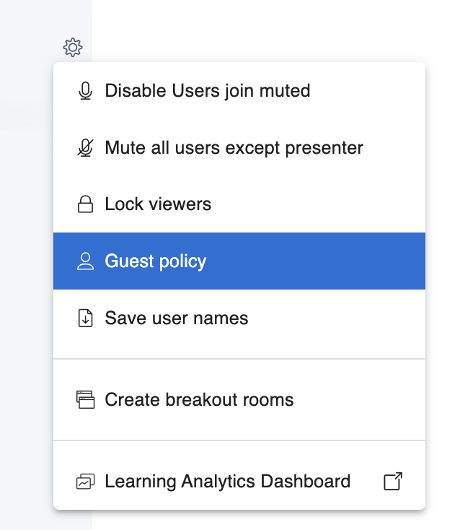Viewport: 460px width, 530px height.
Task: Select Create breakout rooms
Action: [x=239, y=399]
